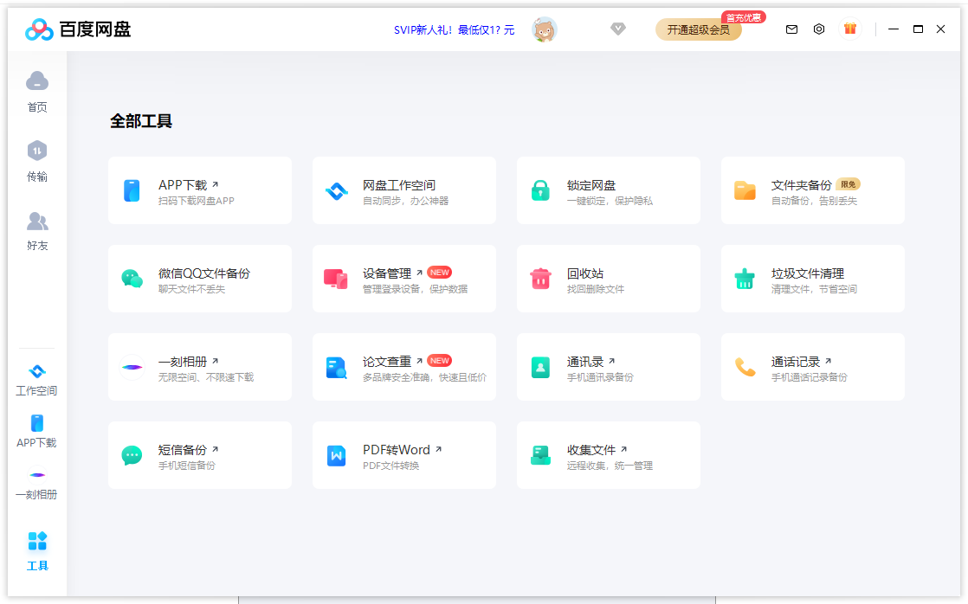Click the 文件夹备份 folder icon
This screenshot has width=968, height=604.
point(745,190)
